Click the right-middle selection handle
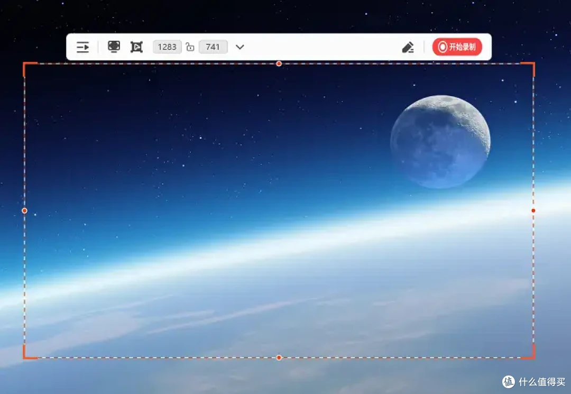Screen dimensions: 571x394 click(533, 210)
